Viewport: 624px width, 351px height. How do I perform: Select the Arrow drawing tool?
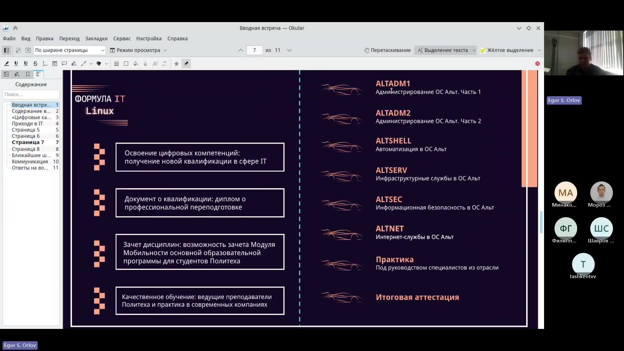pyautogui.click(x=84, y=64)
